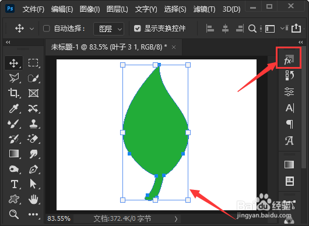Open the 滤镜(T) menu
The image size is (309, 226).
click(204, 9)
